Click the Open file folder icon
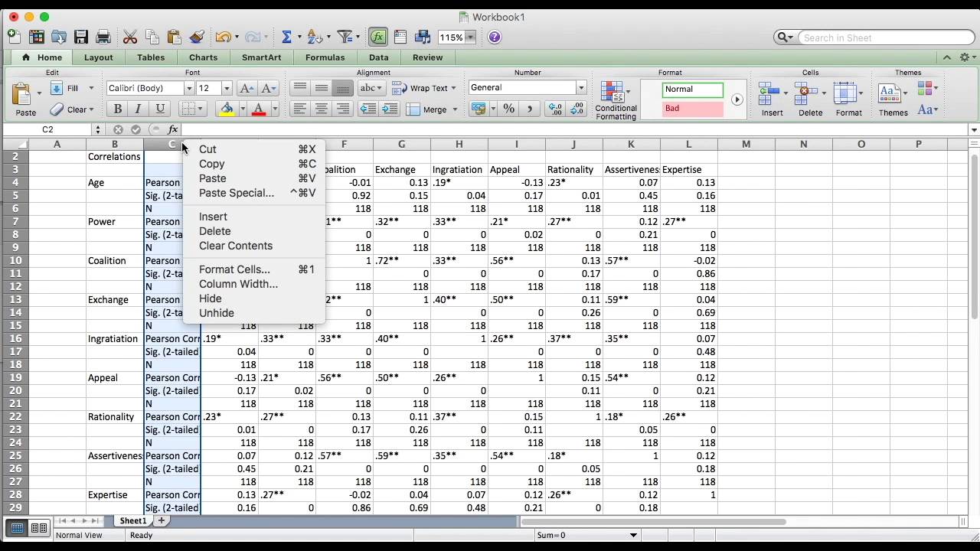Image resolution: width=980 pixels, height=551 pixels. pyautogui.click(x=59, y=37)
